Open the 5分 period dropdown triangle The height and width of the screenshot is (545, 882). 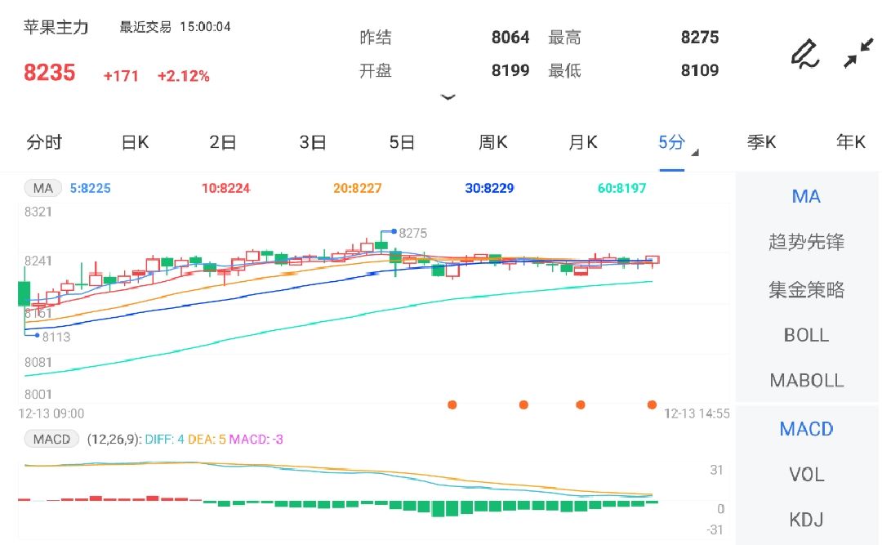coord(695,153)
